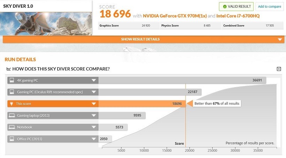286x158 pixels.
Task: Click the green info icon in Valid Result
Action: point(225,7)
